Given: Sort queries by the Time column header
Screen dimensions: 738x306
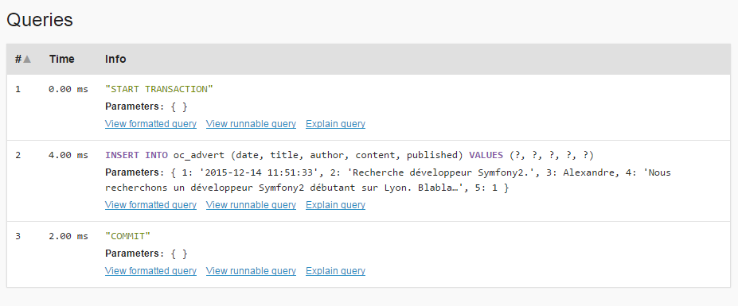Looking at the screenshot, I should pos(61,60).
